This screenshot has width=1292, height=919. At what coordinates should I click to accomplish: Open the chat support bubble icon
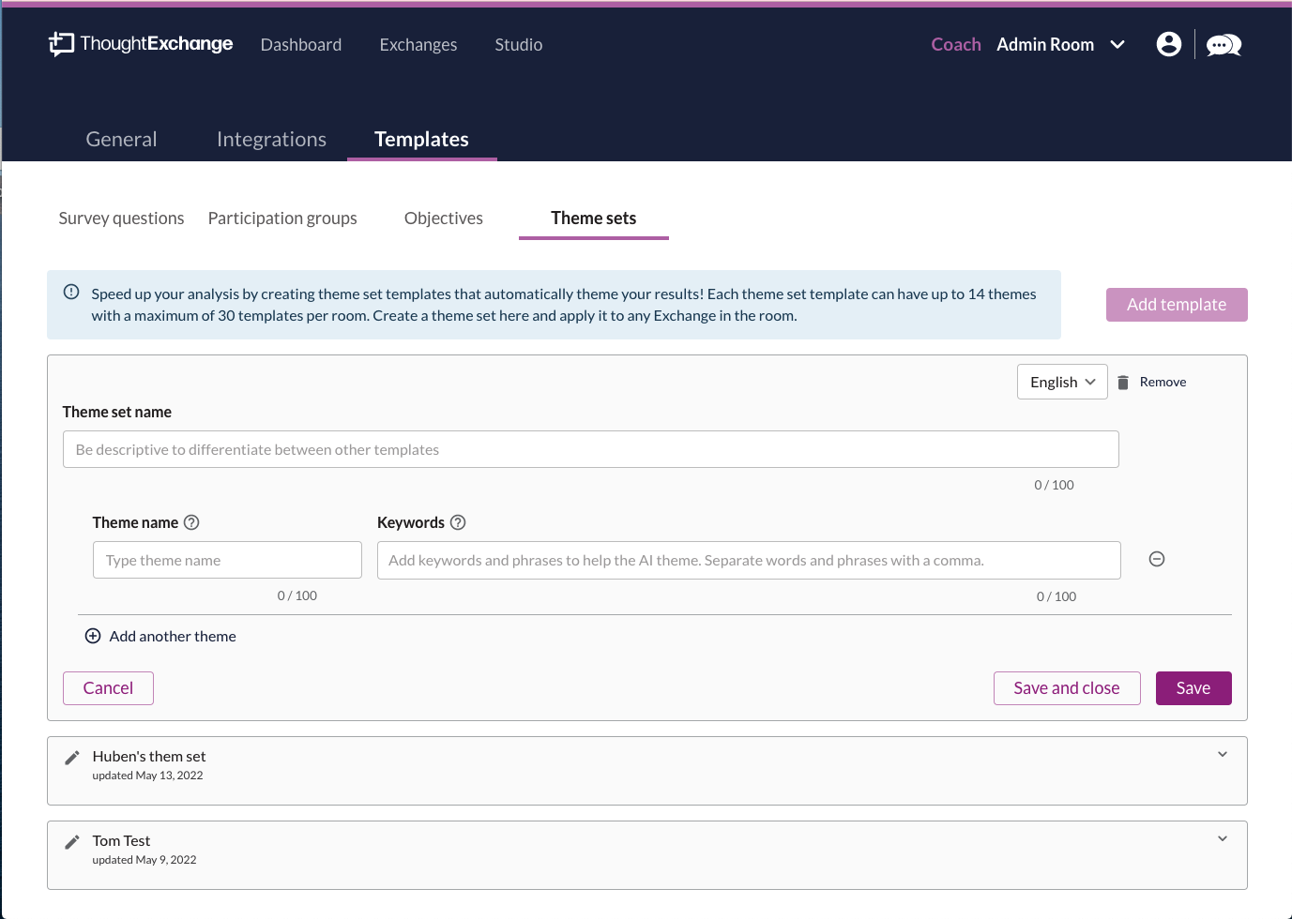(1224, 45)
